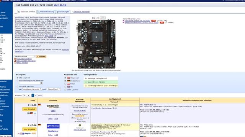The width and height of the screenshot is (245, 137).
Task: Open the 'drei Jahre' warranty link
Action: point(49,36)
